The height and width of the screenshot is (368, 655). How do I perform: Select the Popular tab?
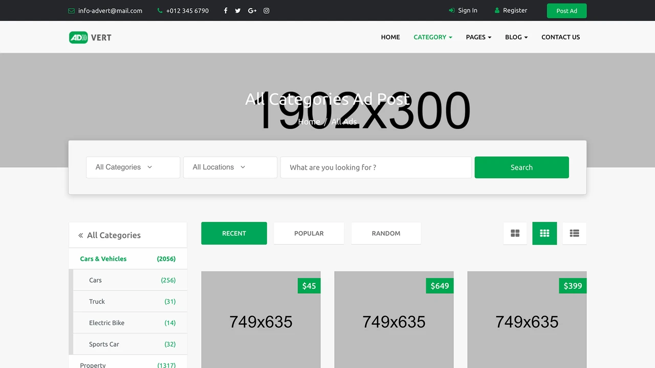pos(309,233)
